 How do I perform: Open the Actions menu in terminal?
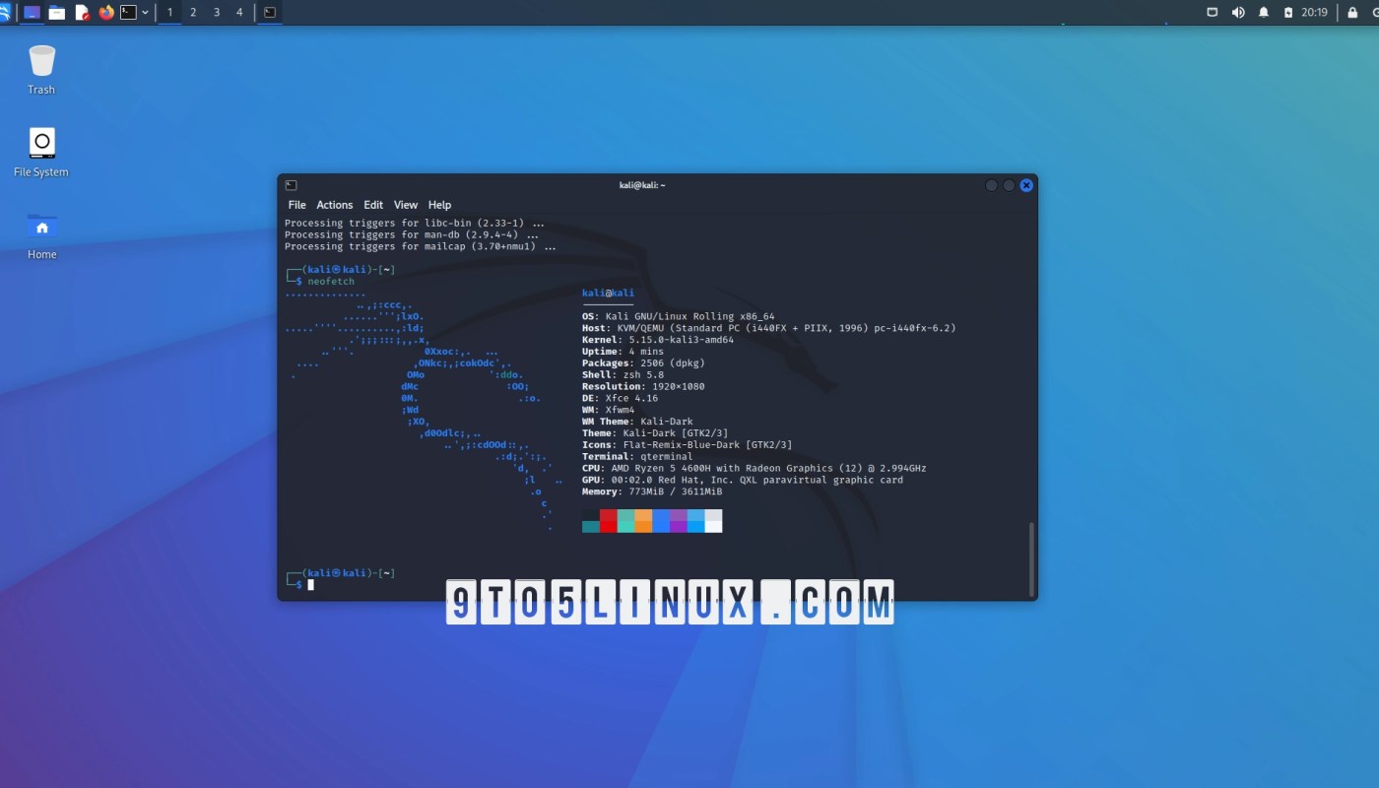(x=335, y=205)
